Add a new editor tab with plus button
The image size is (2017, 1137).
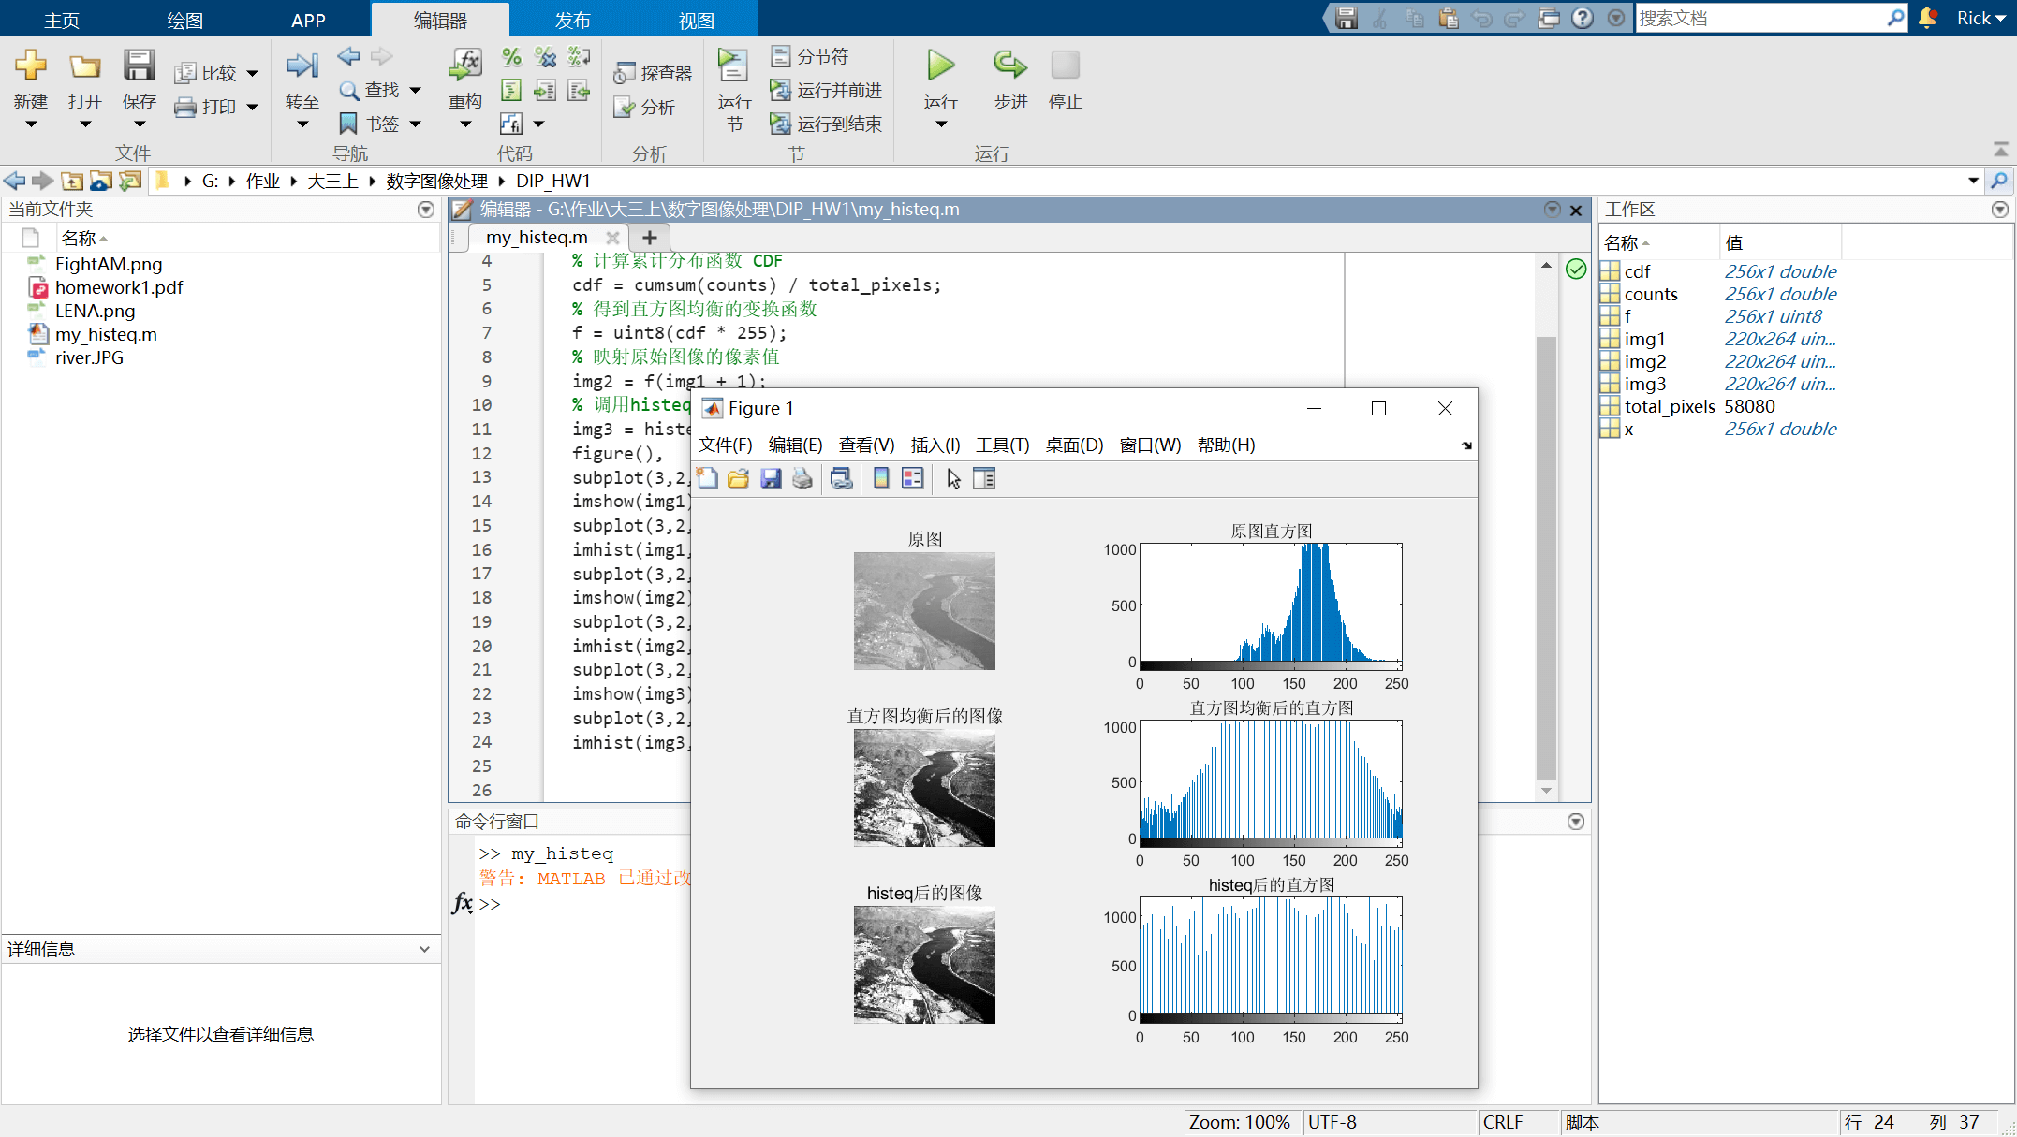(x=650, y=238)
